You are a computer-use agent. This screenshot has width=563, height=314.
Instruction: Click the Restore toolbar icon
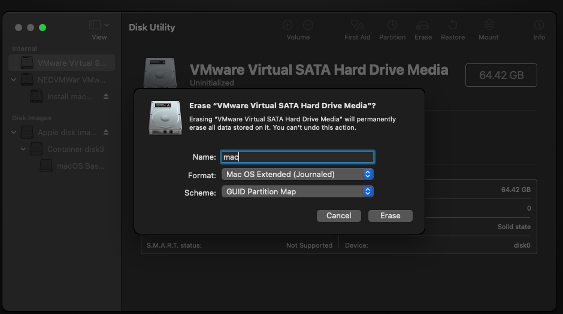(x=453, y=25)
